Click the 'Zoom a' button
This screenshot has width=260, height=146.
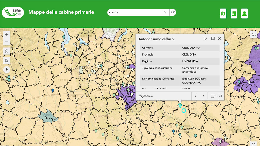(x=146, y=96)
